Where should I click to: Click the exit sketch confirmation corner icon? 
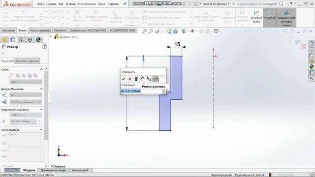(x=294, y=40)
